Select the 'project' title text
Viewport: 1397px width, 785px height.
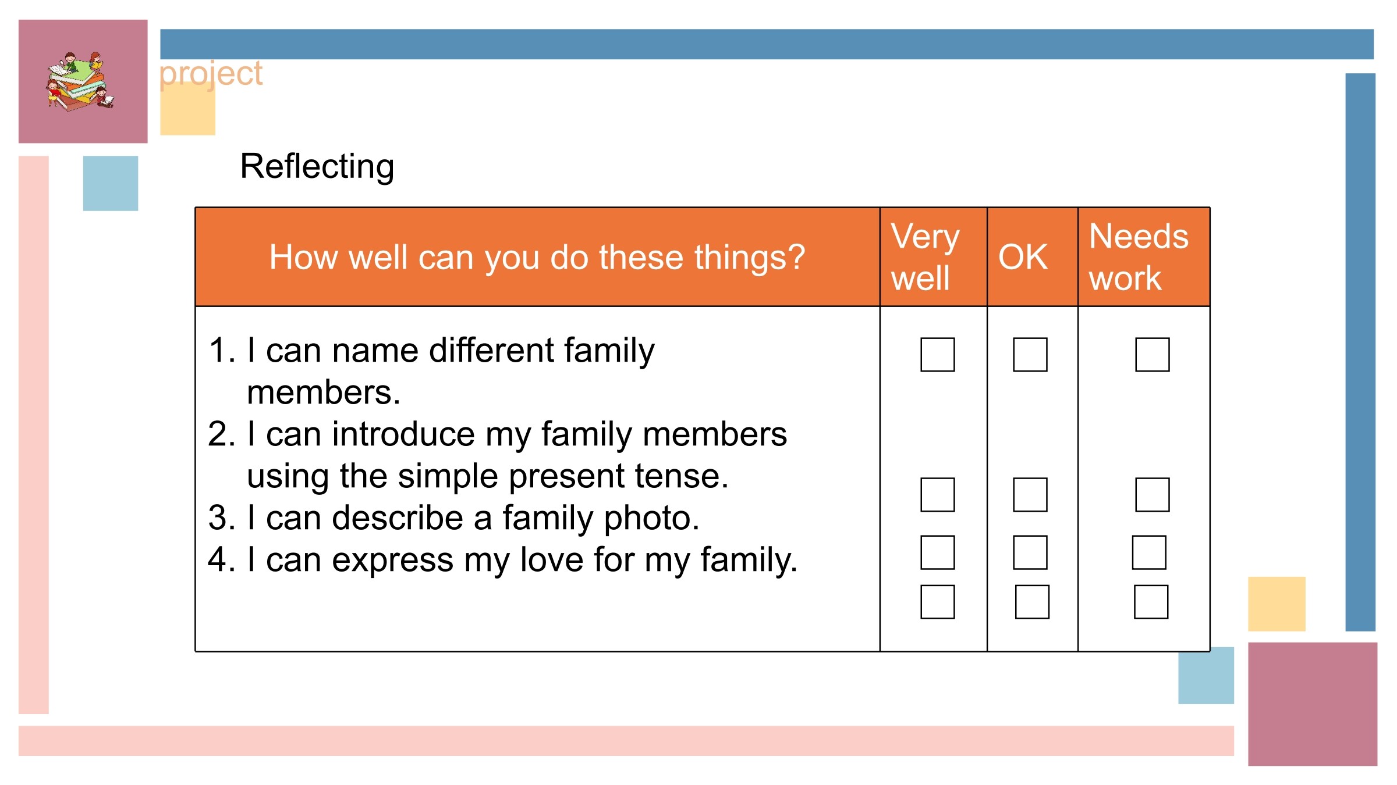(x=211, y=74)
